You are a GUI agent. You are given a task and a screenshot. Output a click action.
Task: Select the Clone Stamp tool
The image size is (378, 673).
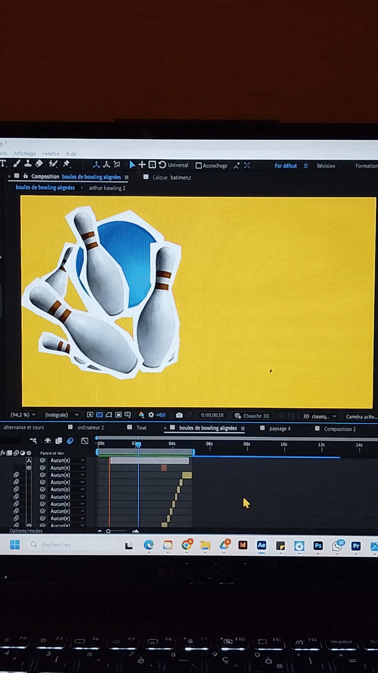click(x=28, y=164)
